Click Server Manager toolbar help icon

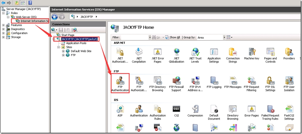pyautogui.click(x=30, y=3)
